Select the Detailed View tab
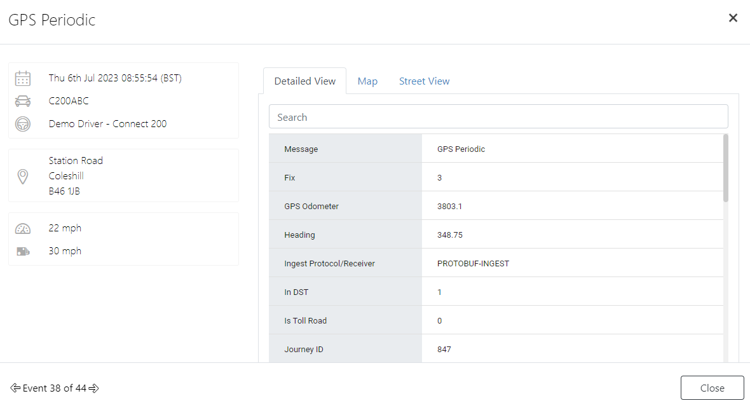 [x=304, y=81]
